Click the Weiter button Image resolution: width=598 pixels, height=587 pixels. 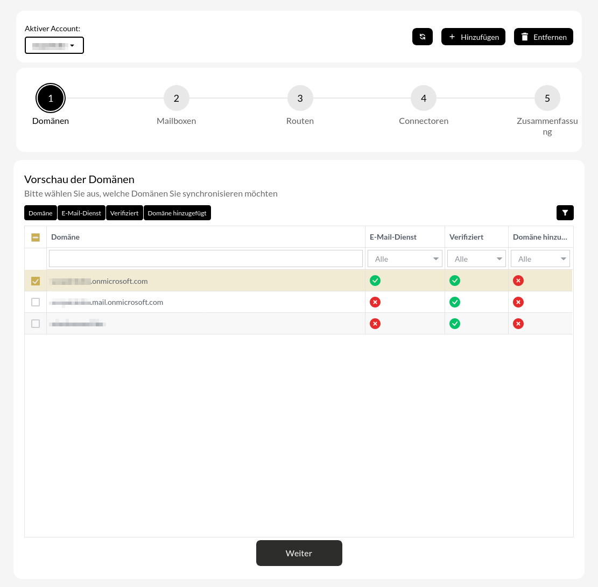[x=299, y=553]
